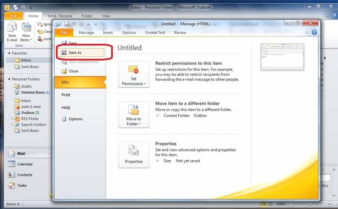Click the Properties button

pos(134,155)
